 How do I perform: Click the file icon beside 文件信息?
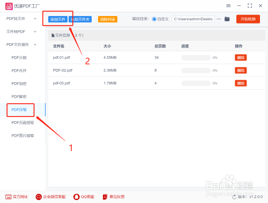pyautogui.click(x=53, y=35)
